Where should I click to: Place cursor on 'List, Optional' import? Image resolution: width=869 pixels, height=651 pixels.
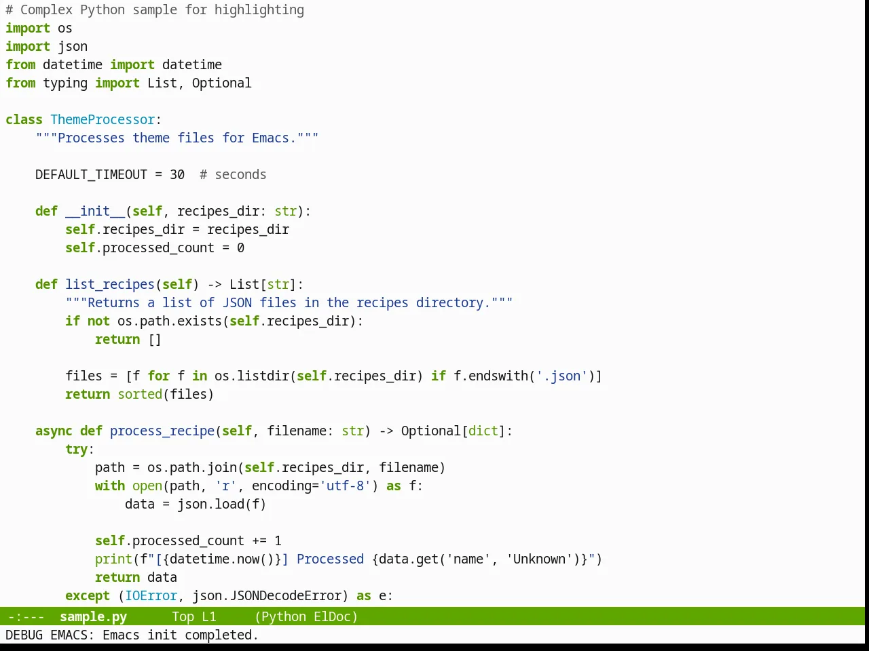pyautogui.click(x=200, y=83)
